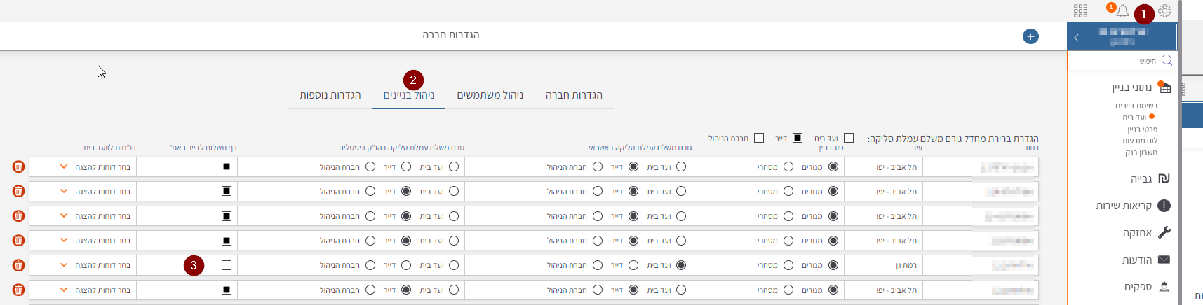Click the חיפוש search field
The image size is (1203, 305).
tap(1122, 61)
